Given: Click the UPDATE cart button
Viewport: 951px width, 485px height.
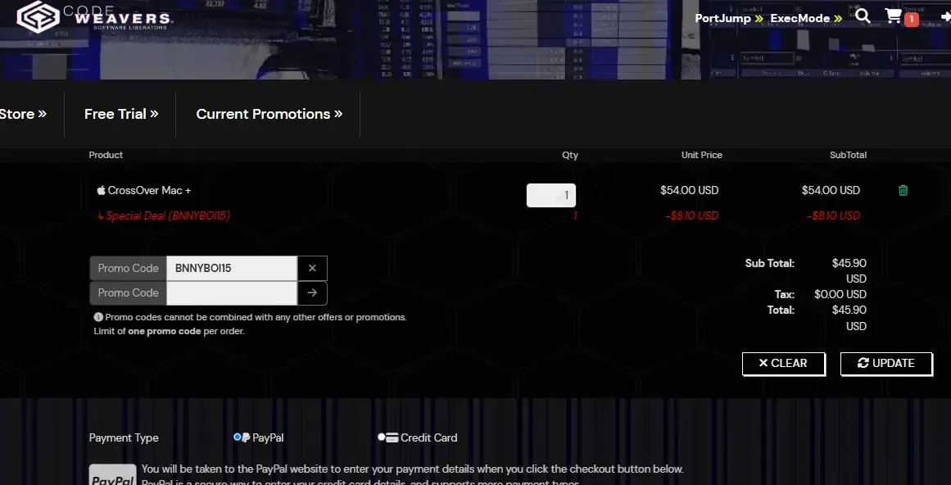Looking at the screenshot, I should [886, 363].
